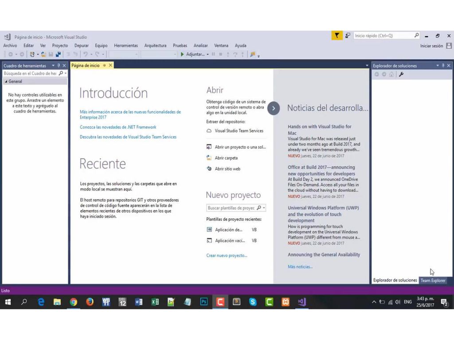Close the Página de inicio tab
The width and height of the screenshot is (454, 340).
tap(110, 66)
